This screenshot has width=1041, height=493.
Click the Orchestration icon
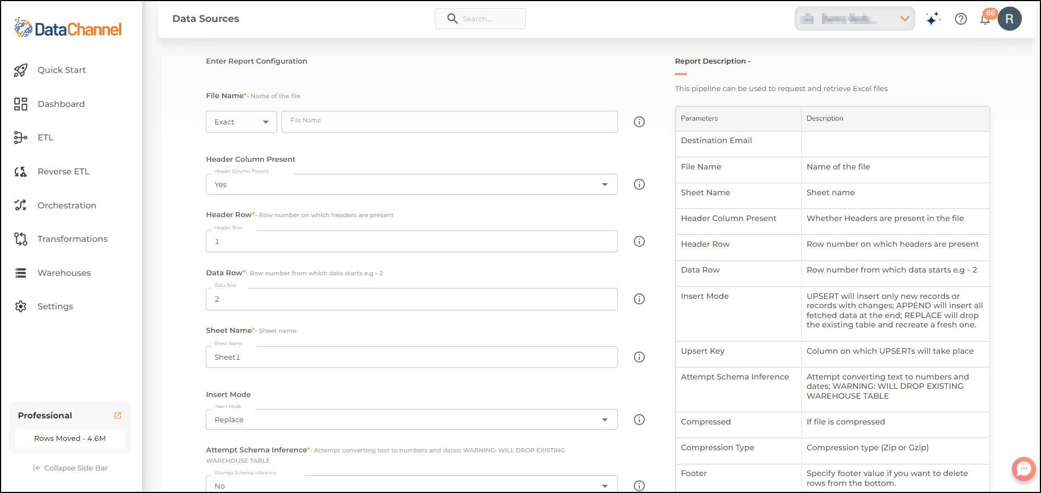pos(20,205)
